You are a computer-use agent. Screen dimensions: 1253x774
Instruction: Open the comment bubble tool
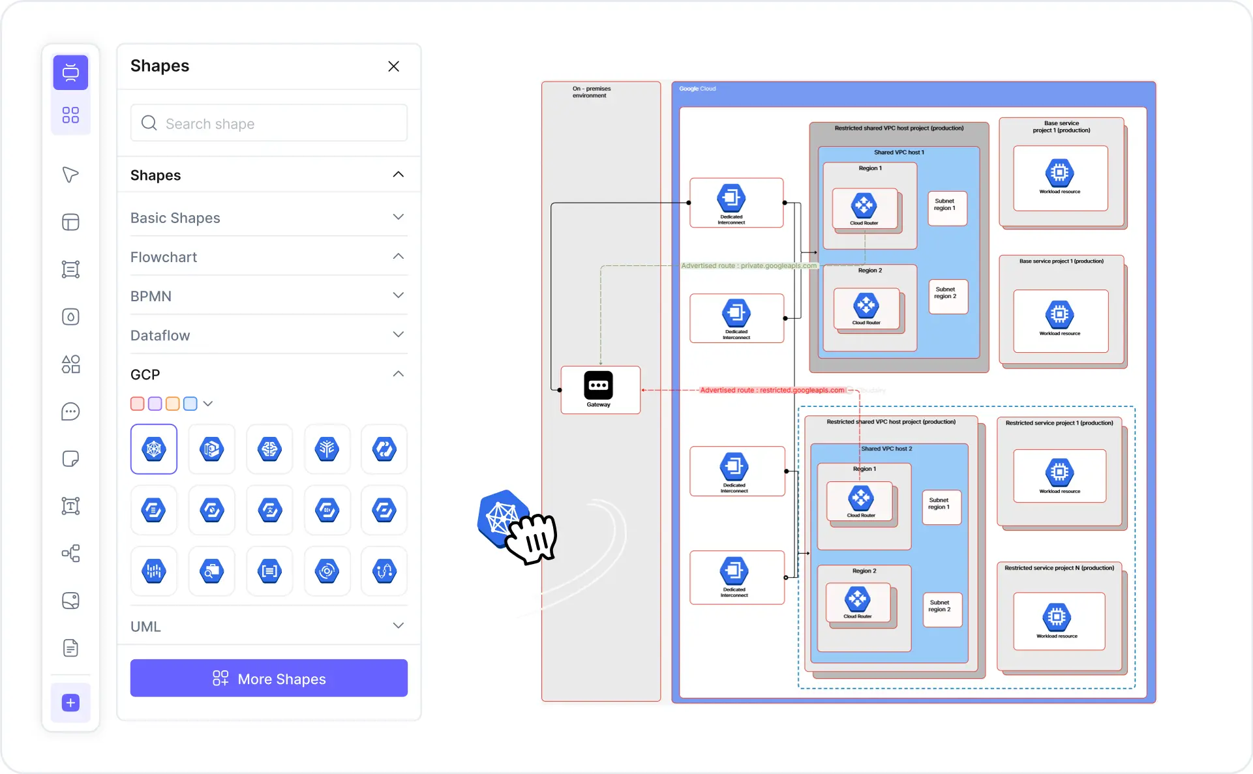(x=70, y=411)
